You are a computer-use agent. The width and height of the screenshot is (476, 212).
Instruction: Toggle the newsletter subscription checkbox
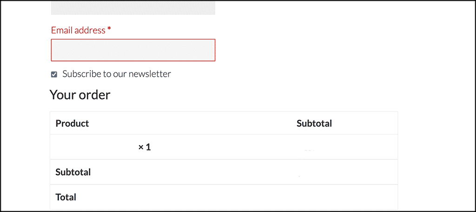coord(54,74)
